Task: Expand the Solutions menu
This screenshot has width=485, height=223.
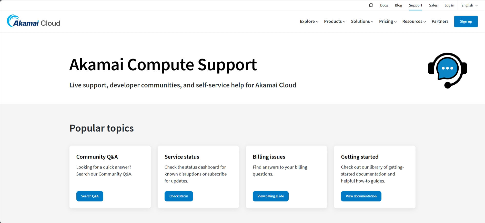Action: click(x=362, y=21)
